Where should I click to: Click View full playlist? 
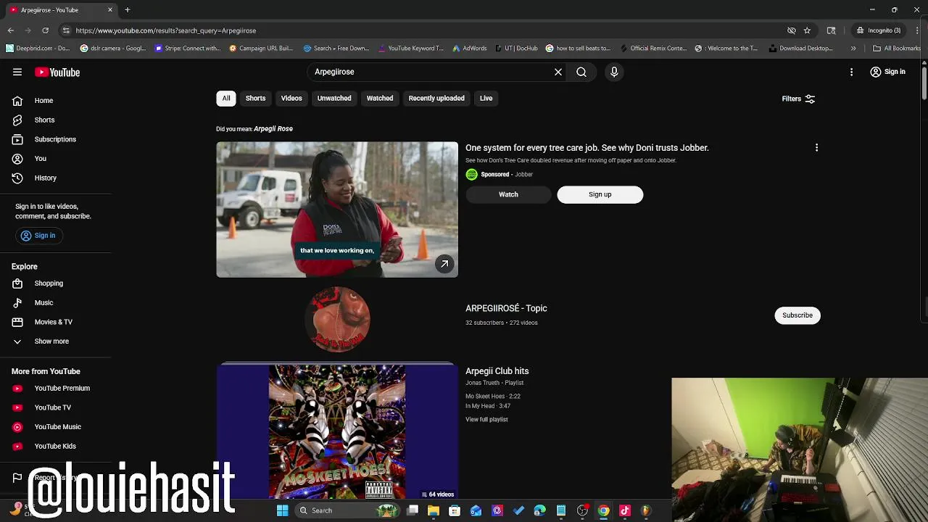tap(486, 420)
